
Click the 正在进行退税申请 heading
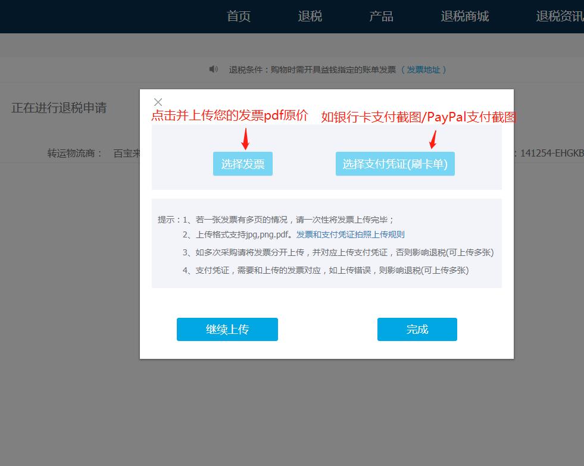60,108
